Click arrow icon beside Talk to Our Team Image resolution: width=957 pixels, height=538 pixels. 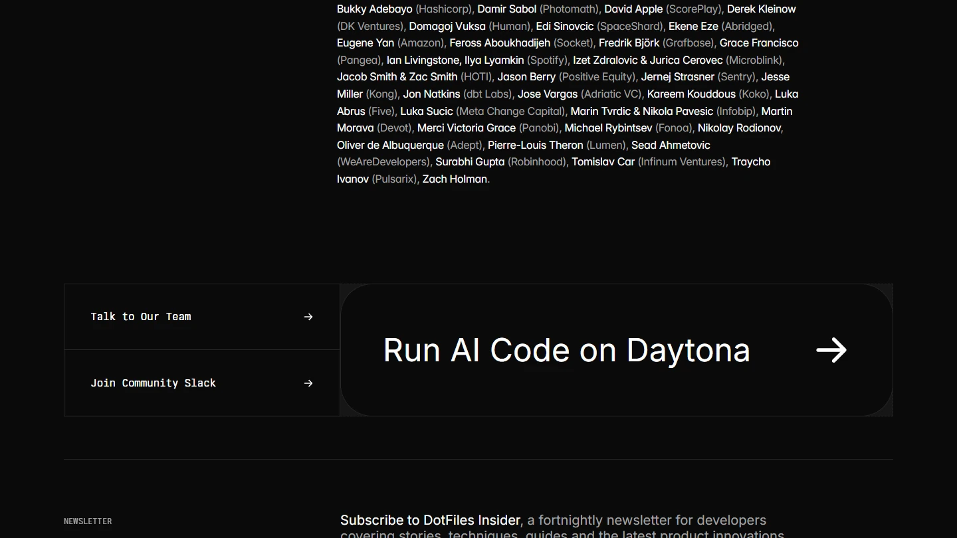(x=308, y=317)
